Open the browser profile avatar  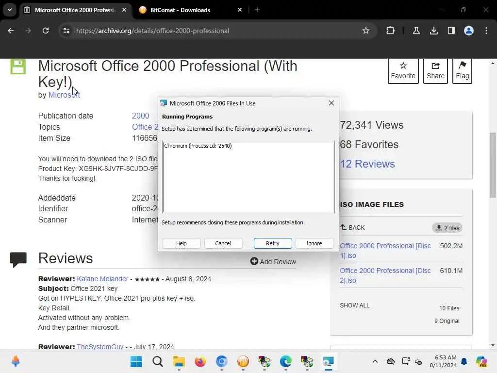pyautogui.click(x=468, y=31)
